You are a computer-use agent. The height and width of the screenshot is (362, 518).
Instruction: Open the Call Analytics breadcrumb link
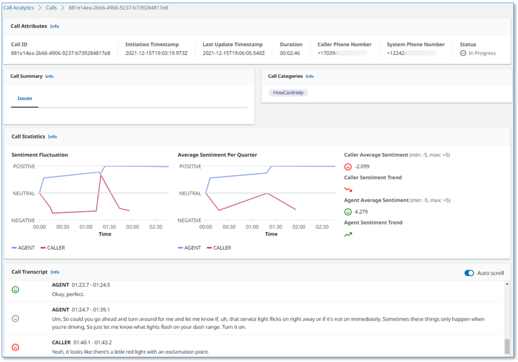(x=18, y=7)
